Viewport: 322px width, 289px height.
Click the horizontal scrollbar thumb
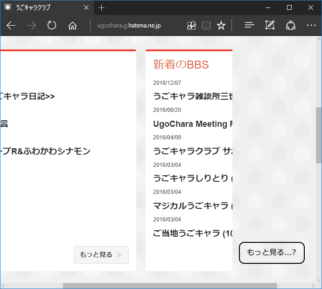pyautogui.click(x=170, y=286)
